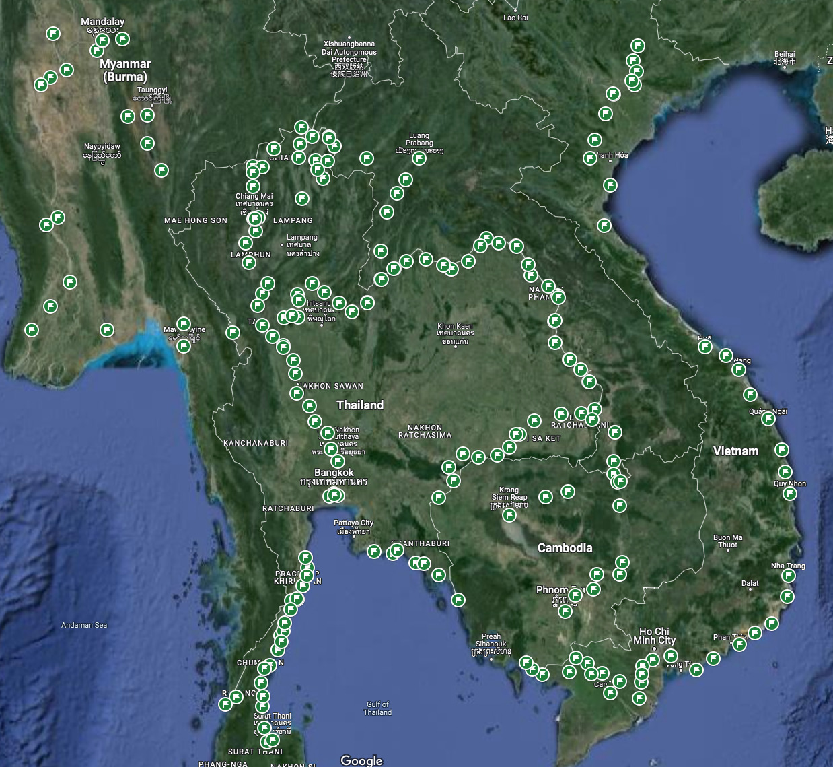Click the Google logo at the bottom
Screen dimensions: 833x767
tap(361, 760)
